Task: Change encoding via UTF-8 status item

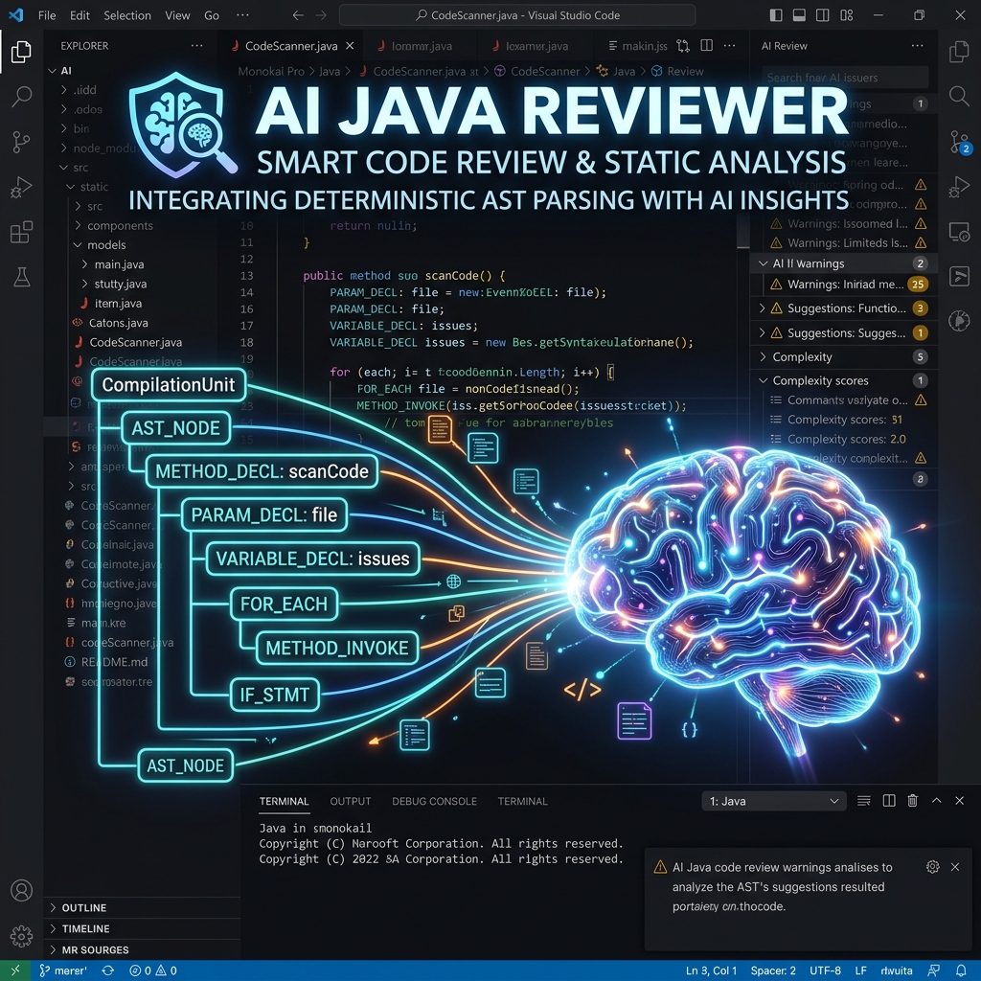Action: (x=825, y=970)
